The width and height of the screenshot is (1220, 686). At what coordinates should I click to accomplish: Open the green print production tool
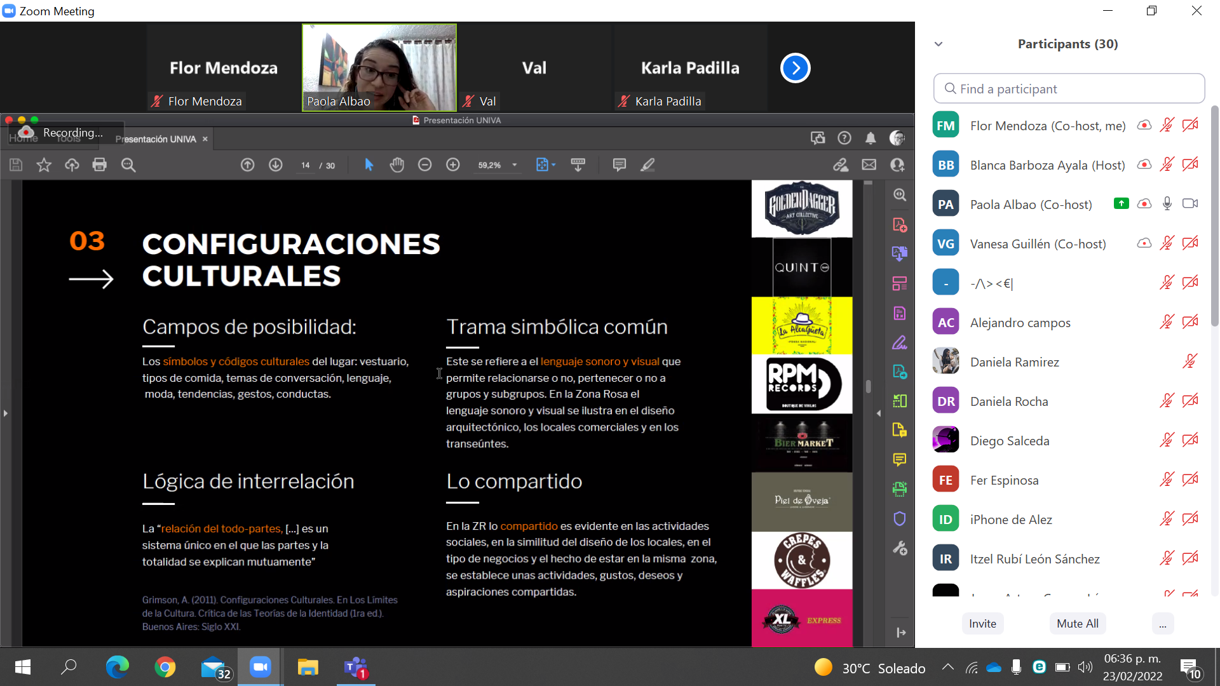900,489
